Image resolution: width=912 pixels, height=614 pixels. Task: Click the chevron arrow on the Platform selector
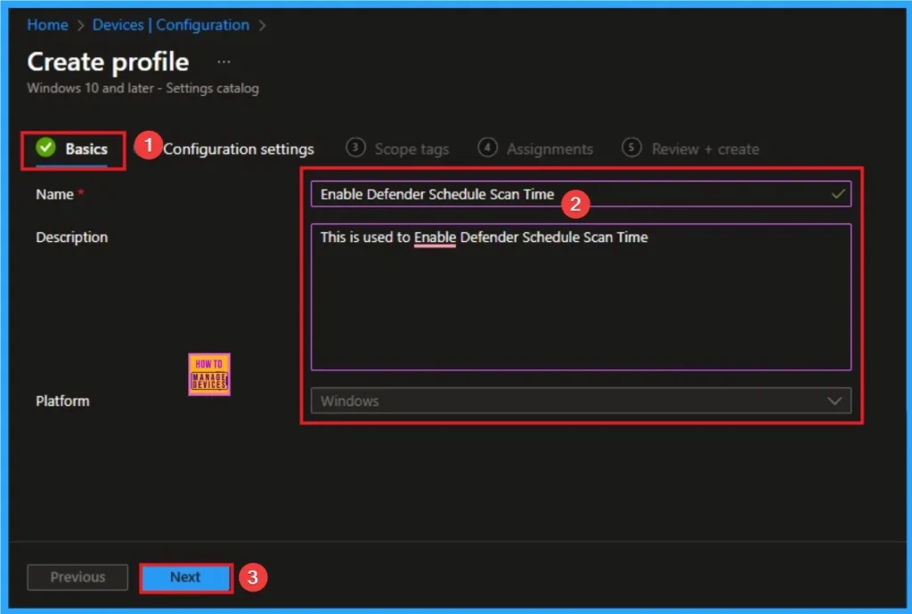pyautogui.click(x=835, y=401)
